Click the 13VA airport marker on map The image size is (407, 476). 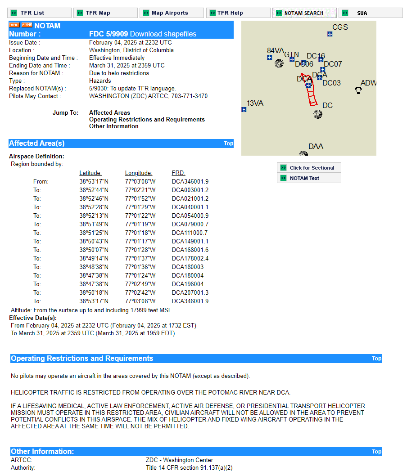click(x=244, y=109)
